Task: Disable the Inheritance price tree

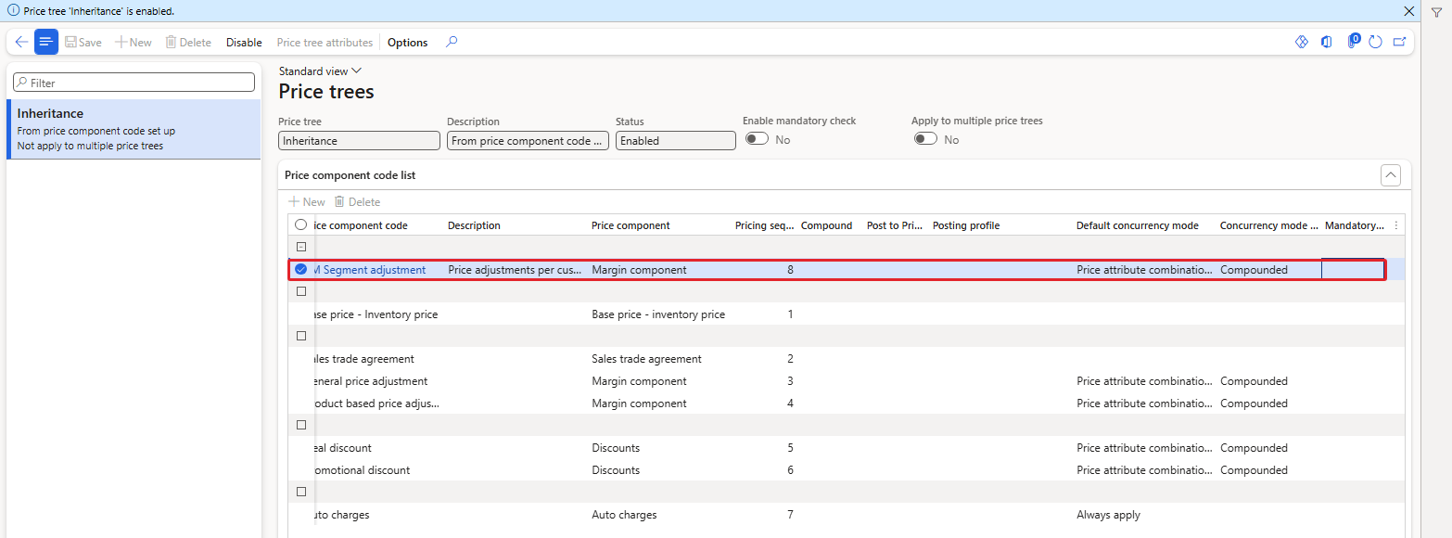Action: click(x=244, y=43)
